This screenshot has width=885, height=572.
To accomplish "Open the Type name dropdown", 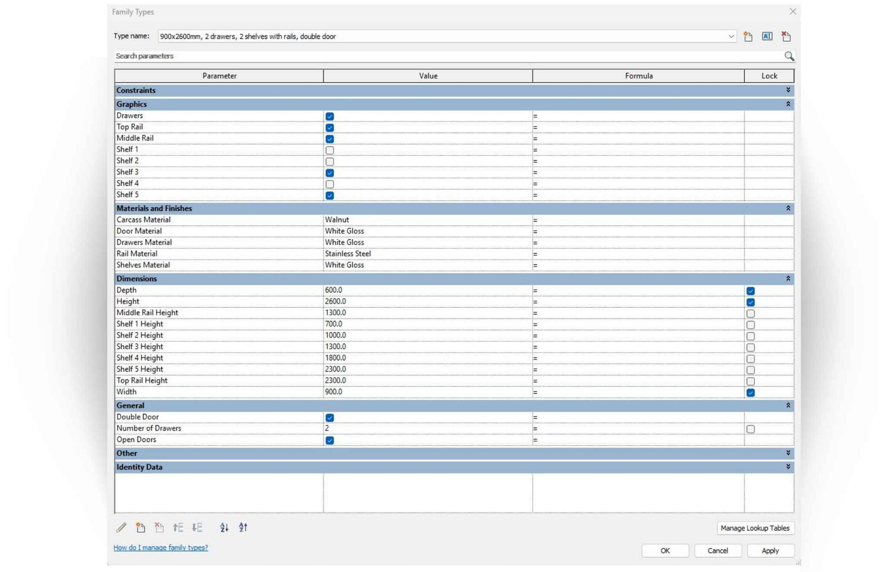I will click(731, 37).
